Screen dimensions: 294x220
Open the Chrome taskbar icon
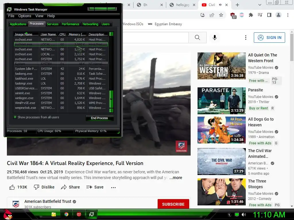pos(66,214)
